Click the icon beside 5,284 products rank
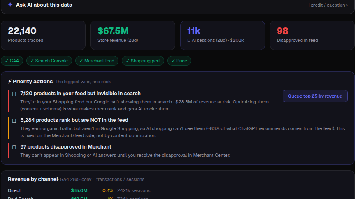 (14, 120)
